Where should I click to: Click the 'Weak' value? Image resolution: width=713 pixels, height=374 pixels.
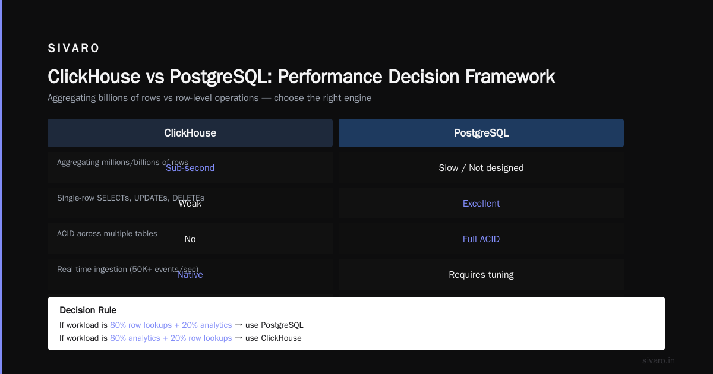(190, 204)
